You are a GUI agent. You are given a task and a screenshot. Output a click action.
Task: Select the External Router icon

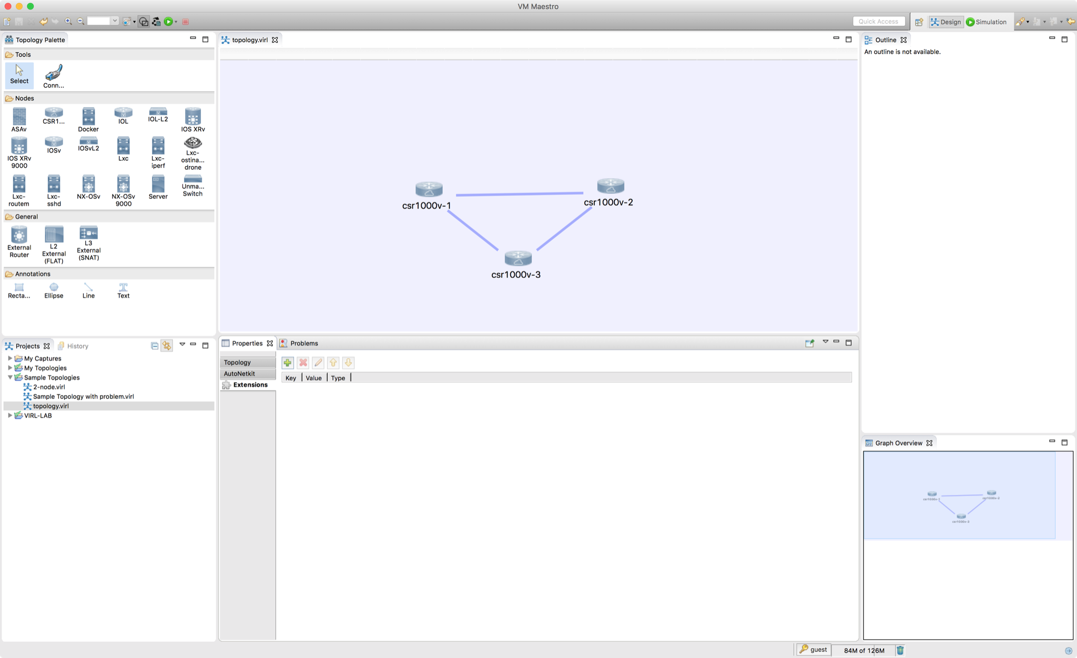coord(19,242)
